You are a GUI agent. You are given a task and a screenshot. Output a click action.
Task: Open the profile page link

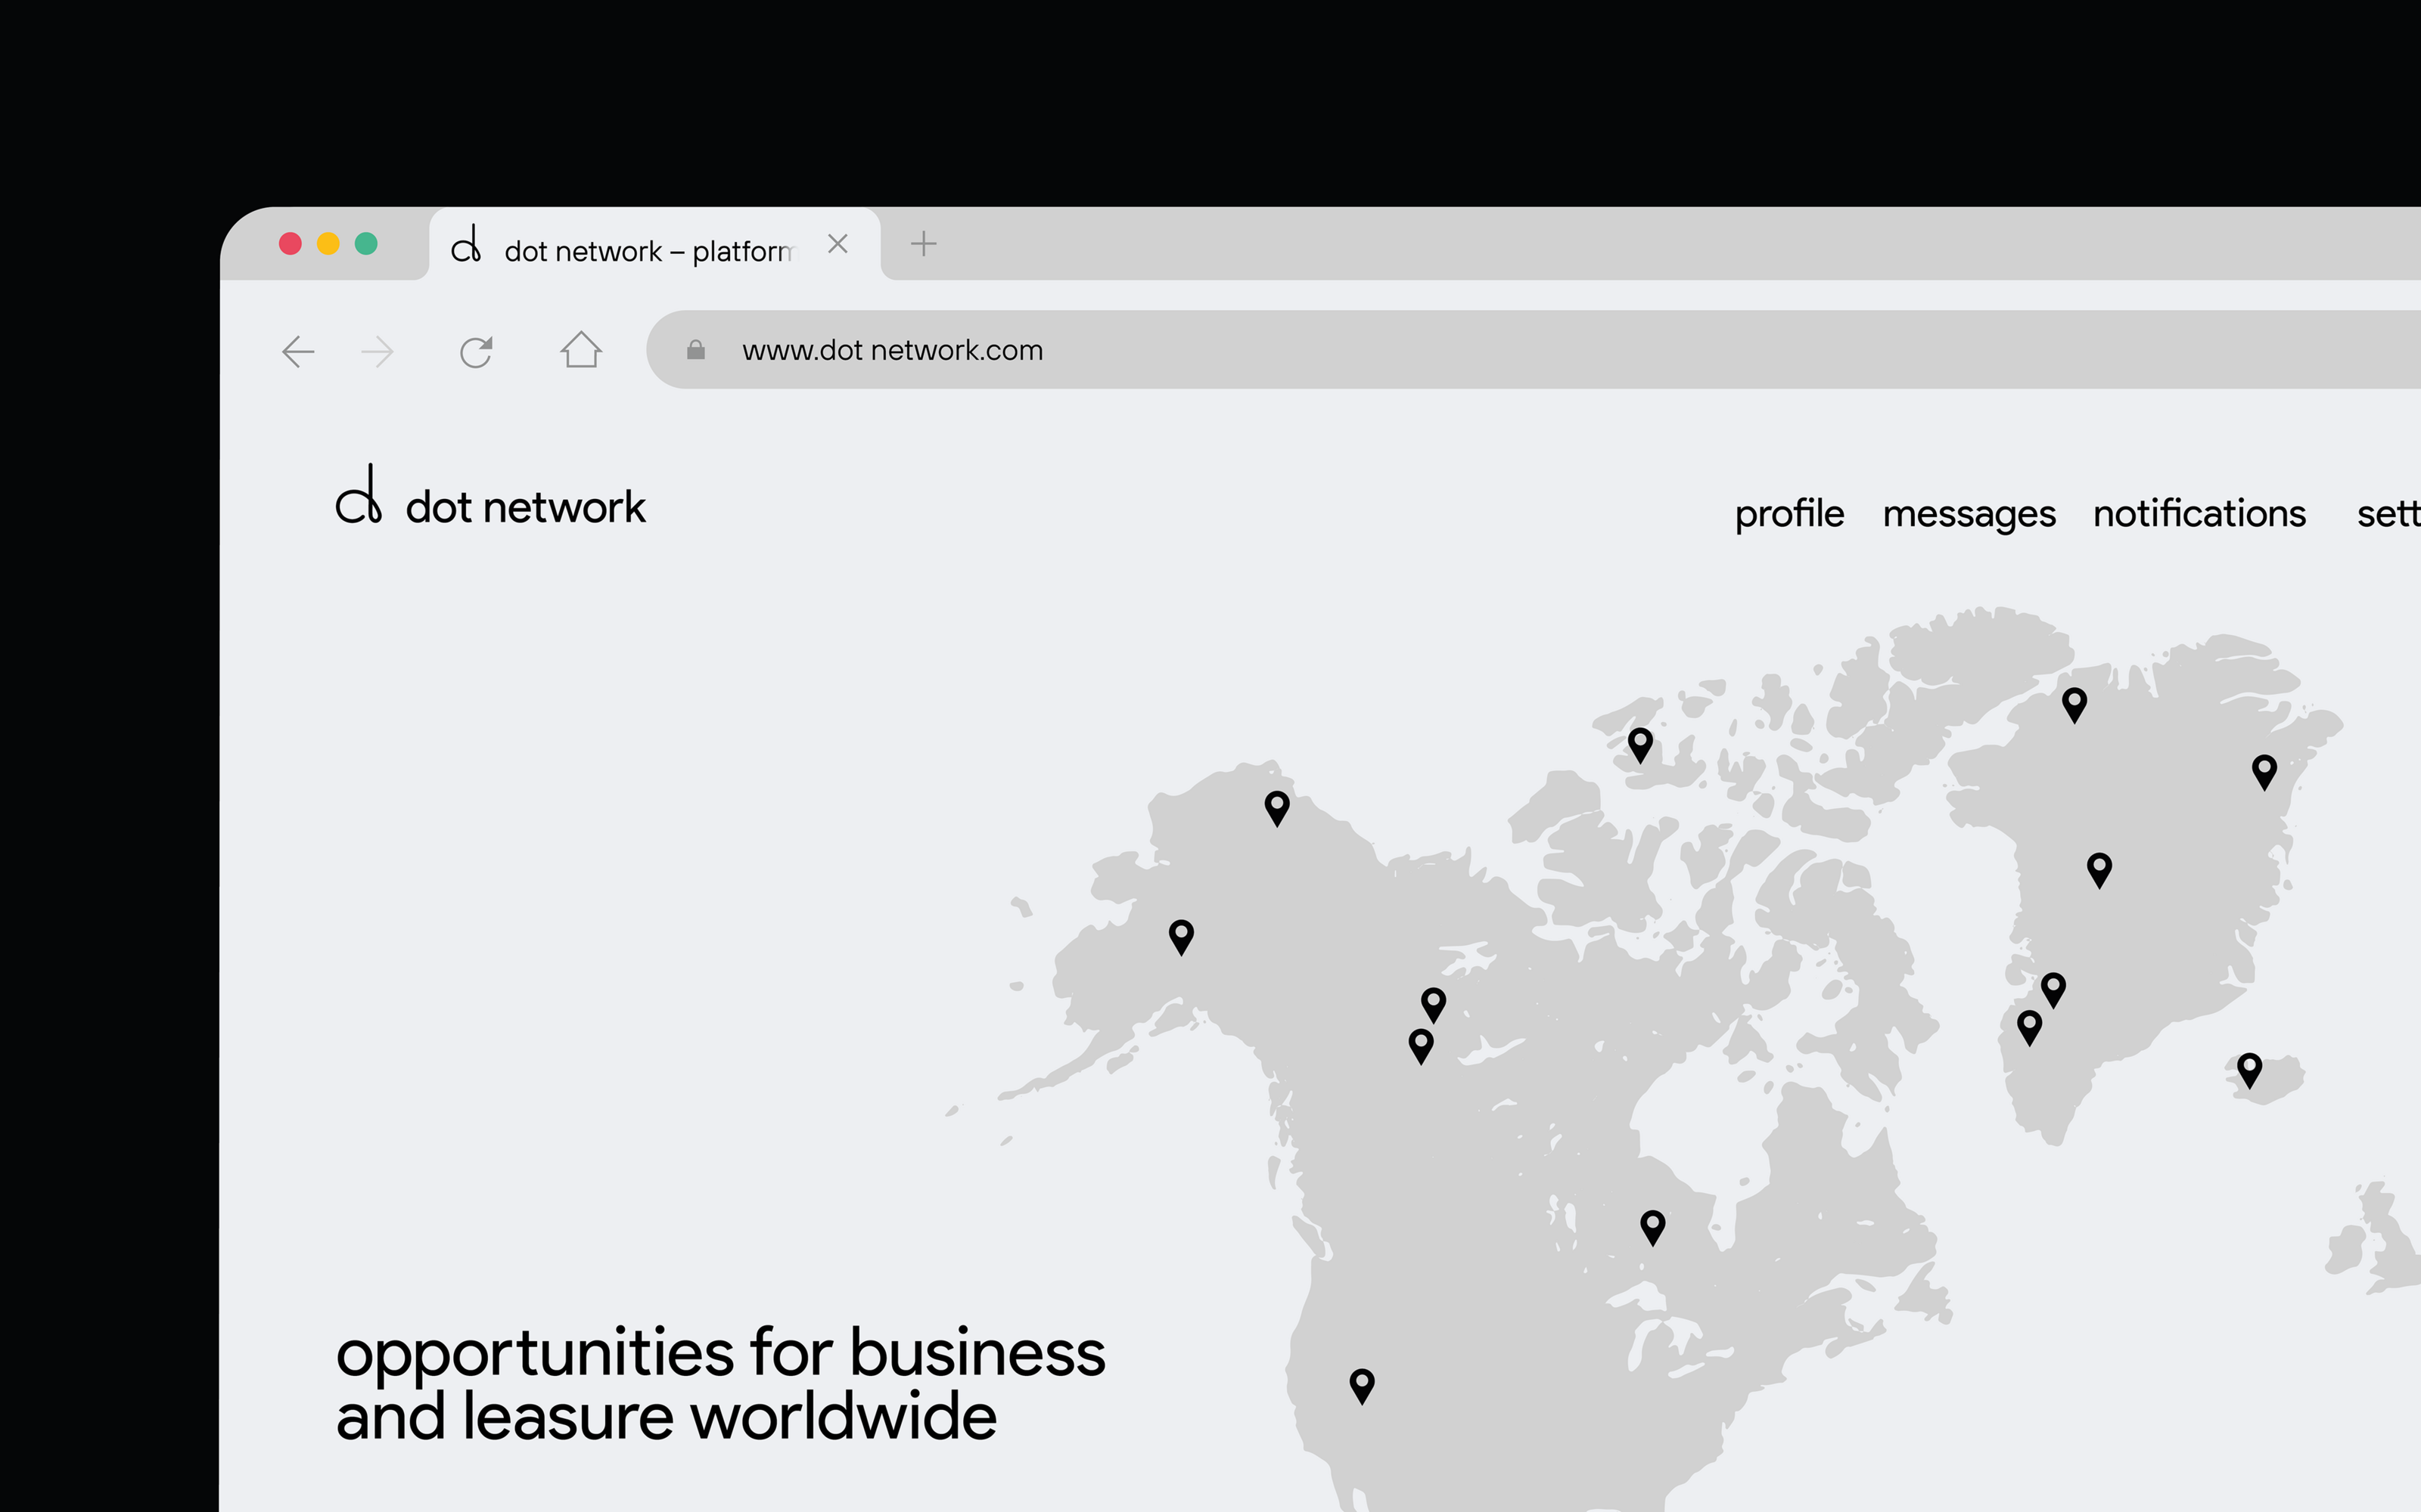pos(1789,514)
